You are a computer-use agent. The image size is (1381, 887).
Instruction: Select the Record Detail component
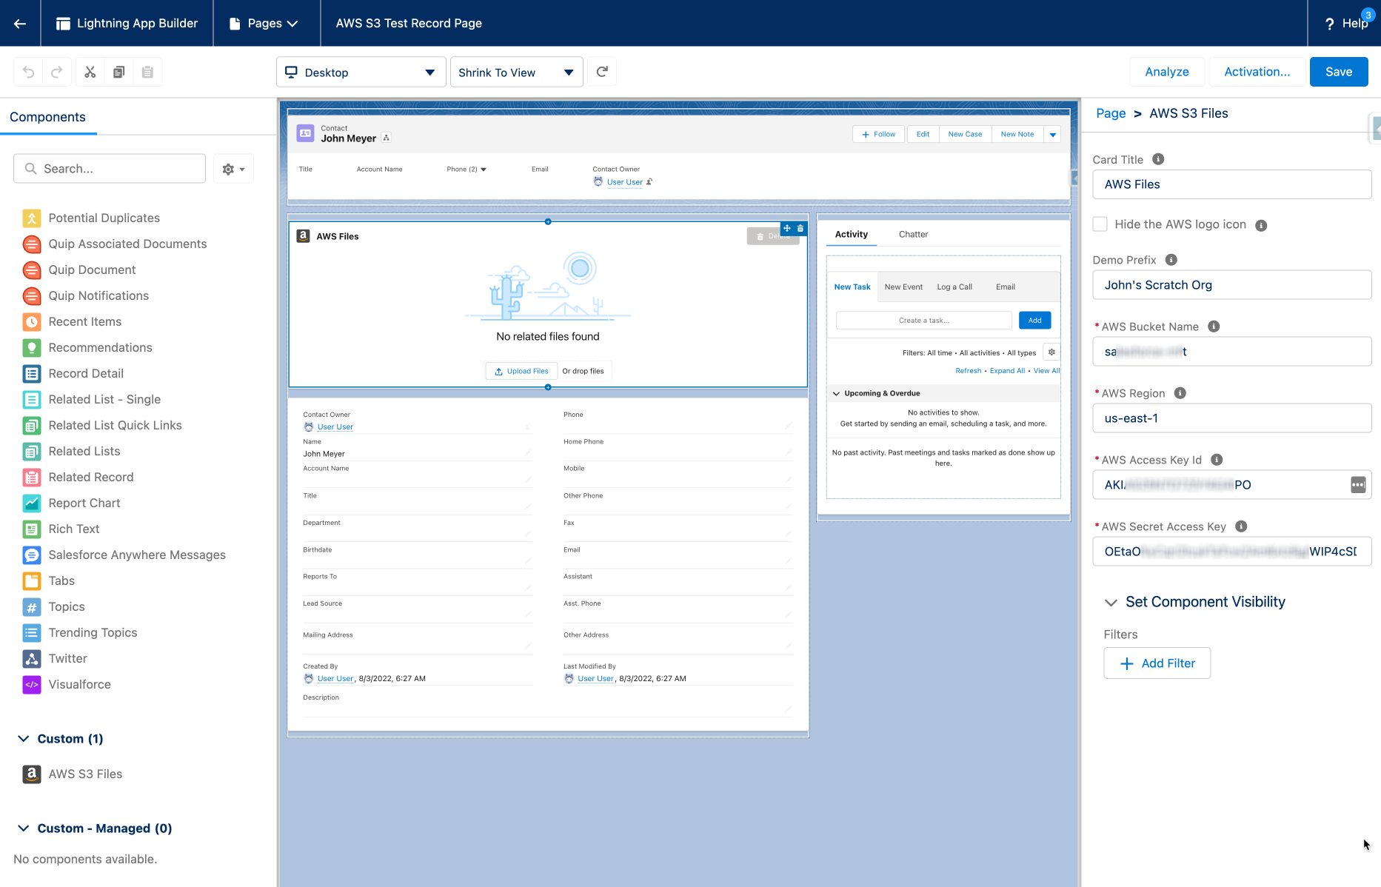[x=73, y=373]
